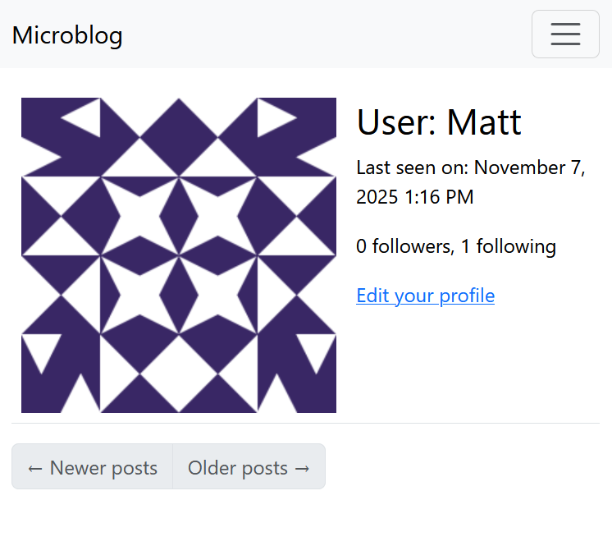The width and height of the screenshot is (612, 555).
Task: Click the 0 followers count
Action: click(x=403, y=246)
